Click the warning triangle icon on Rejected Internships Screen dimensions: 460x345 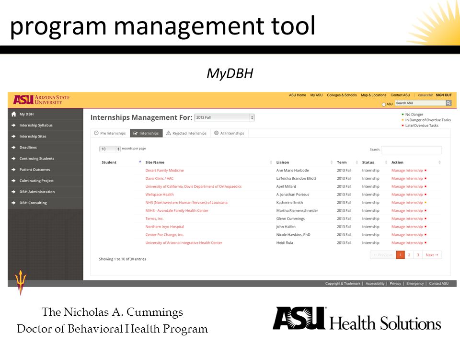pyautogui.click(x=168, y=133)
